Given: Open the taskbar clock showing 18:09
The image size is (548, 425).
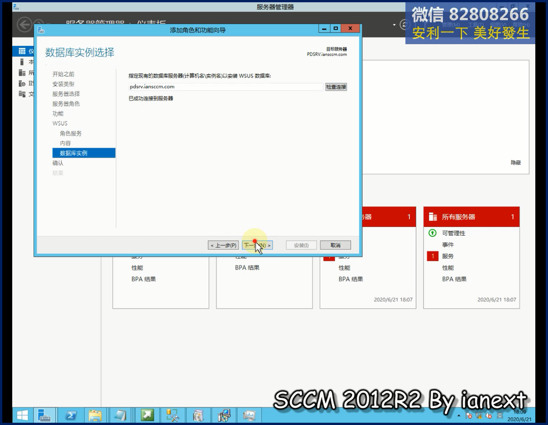Looking at the screenshot, I should click(x=519, y=415).
